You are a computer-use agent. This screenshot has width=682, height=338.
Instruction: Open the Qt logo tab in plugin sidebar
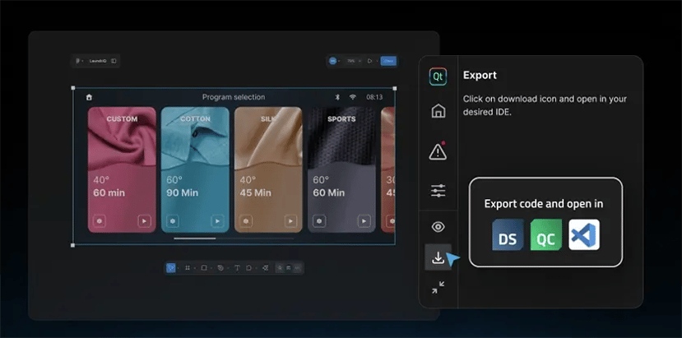(x=438, y=77)
